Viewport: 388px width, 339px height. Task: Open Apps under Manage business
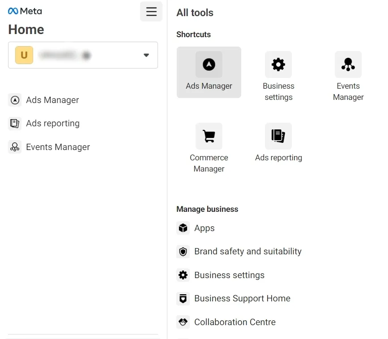coord(205,228)
